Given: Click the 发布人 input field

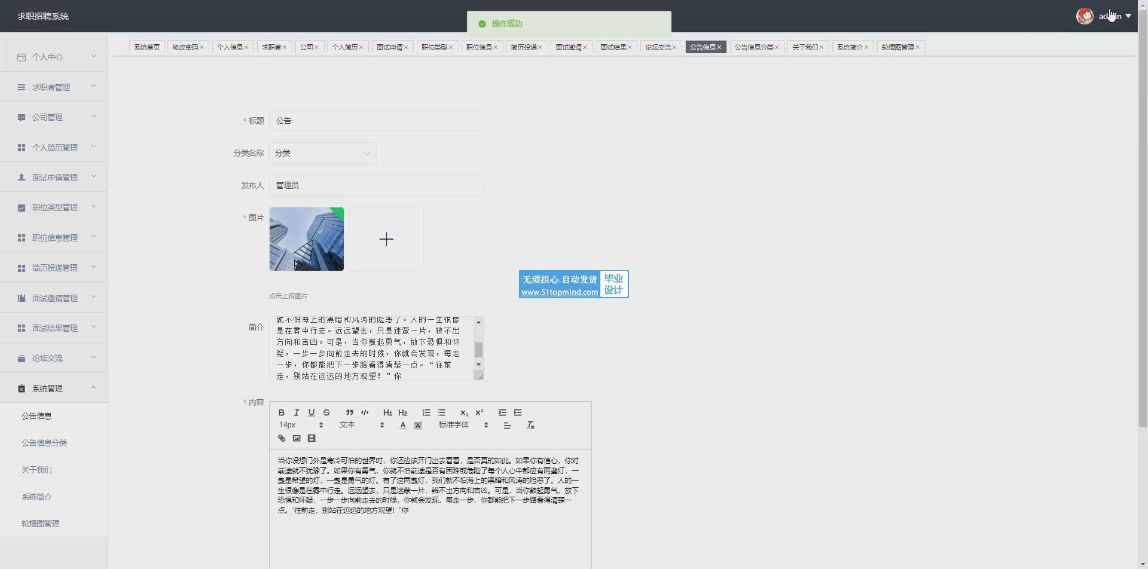Looking at the screenshot, I should 377,185.
